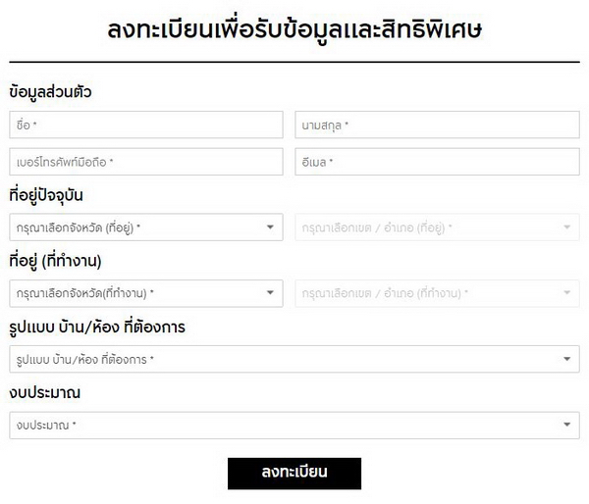The width and height of the screenshot is (589, 504).
Task: Open the กรุณาเลือกจังหวัด (ที่อยู่) province dropdown
Action: click(137, 227)
